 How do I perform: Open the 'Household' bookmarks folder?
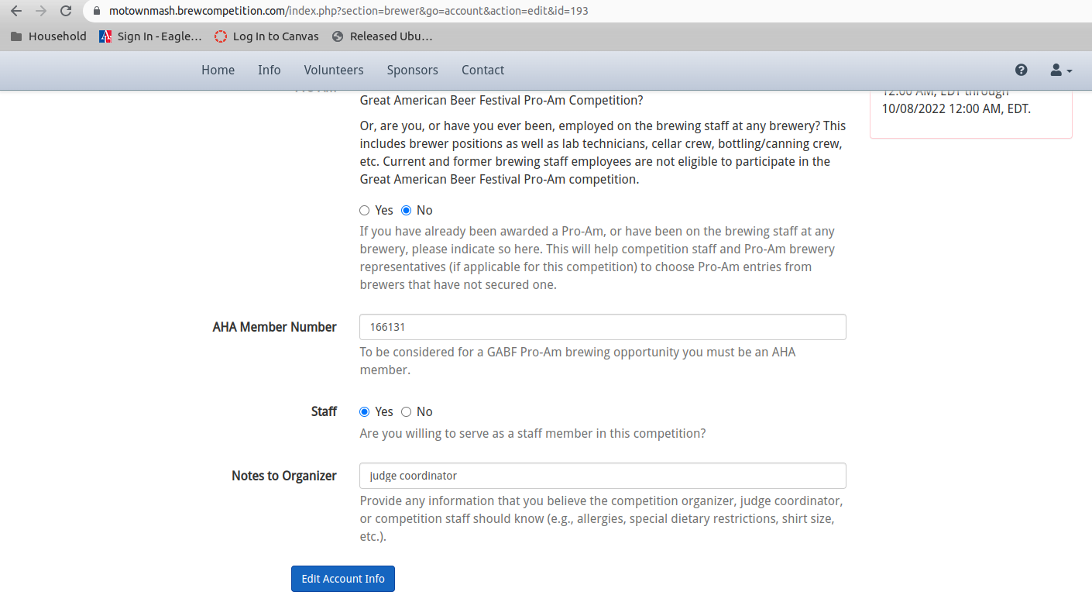coord(48,36)
